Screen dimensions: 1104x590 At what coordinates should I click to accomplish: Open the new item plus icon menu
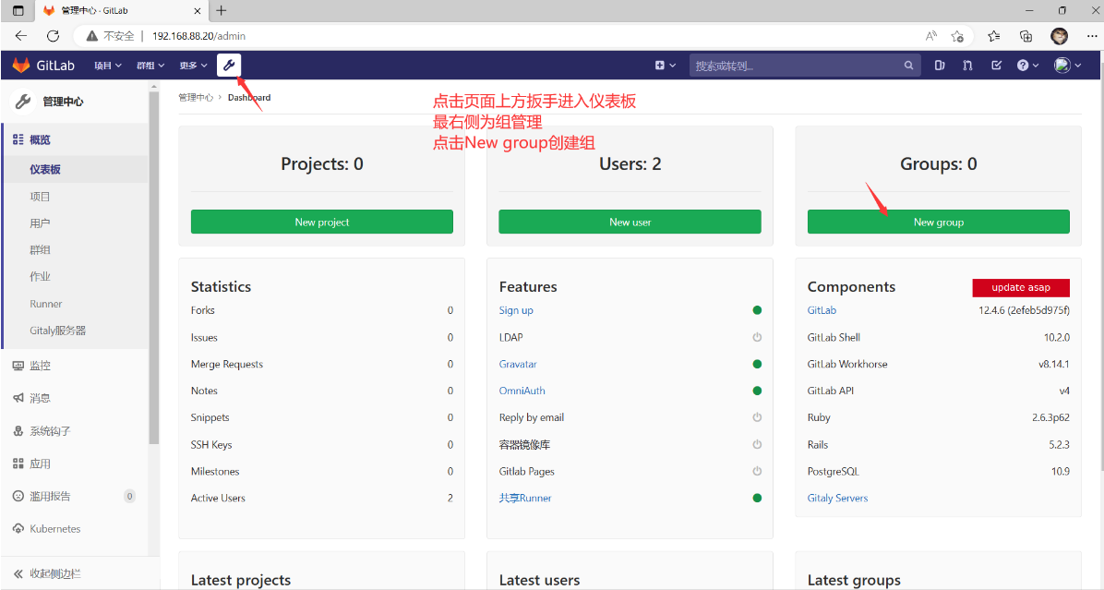coord(665,66)
